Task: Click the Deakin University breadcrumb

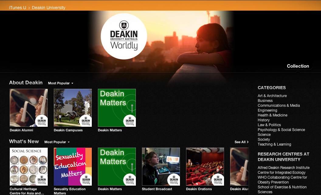Action: [49, 8]
